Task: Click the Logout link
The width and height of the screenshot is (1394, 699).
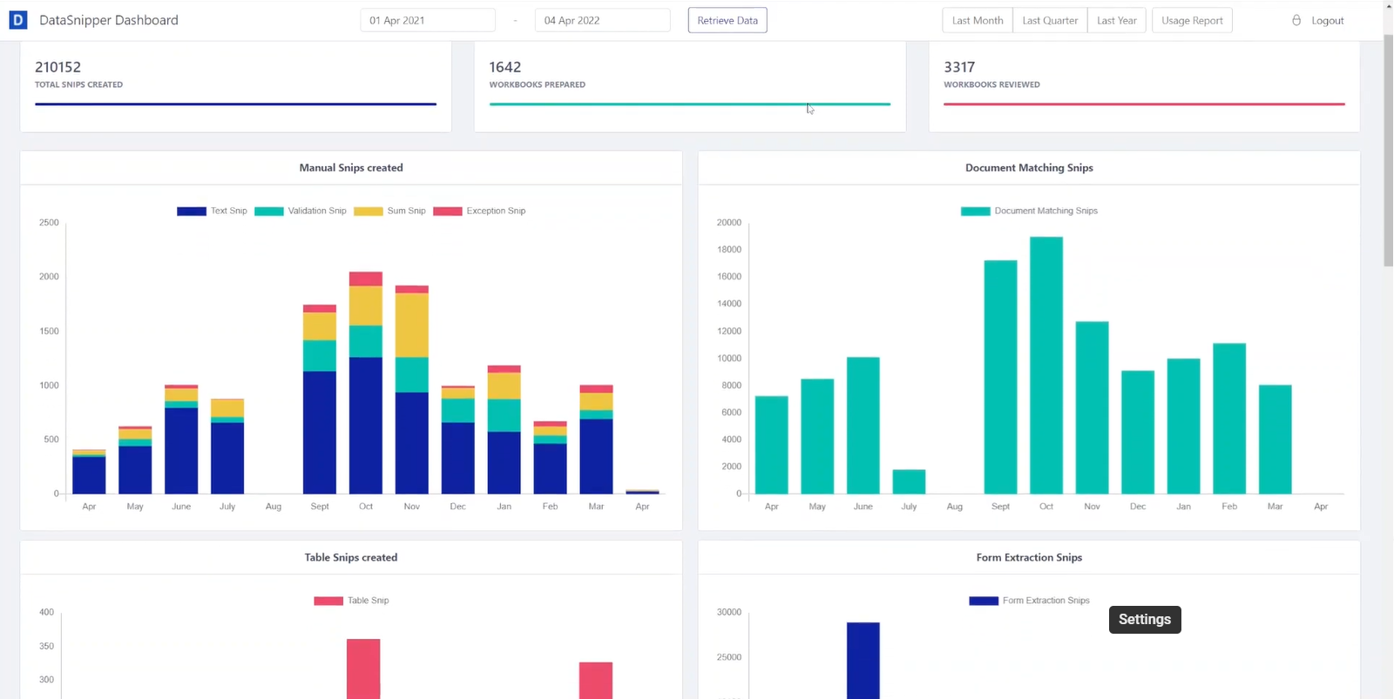Action: click(x=1328, y=20)
